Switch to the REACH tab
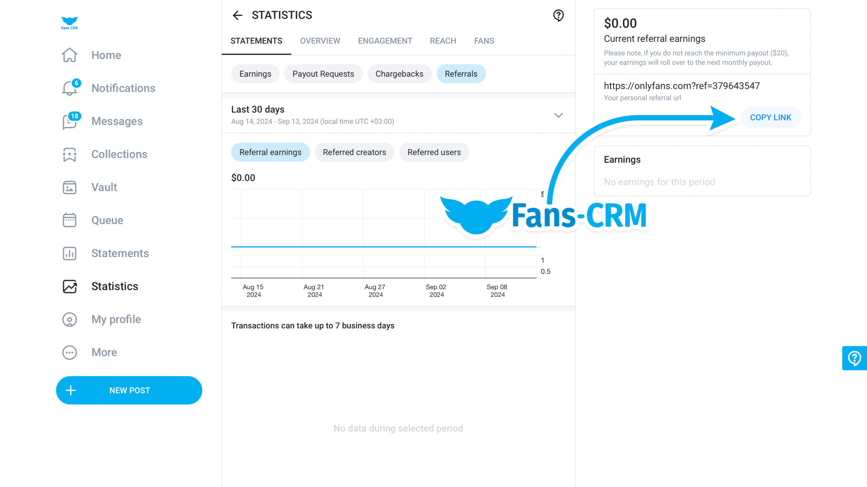 point(443,41)
